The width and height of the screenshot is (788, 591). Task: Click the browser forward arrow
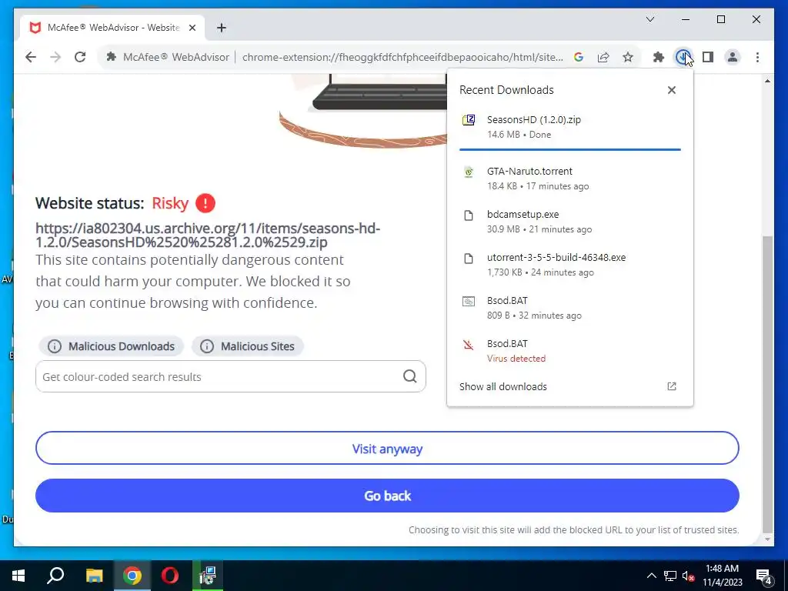point(55,57)
